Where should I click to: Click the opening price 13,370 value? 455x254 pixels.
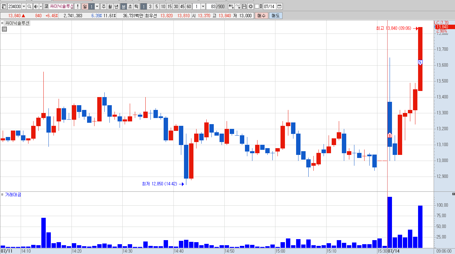[x=204, y=16]
